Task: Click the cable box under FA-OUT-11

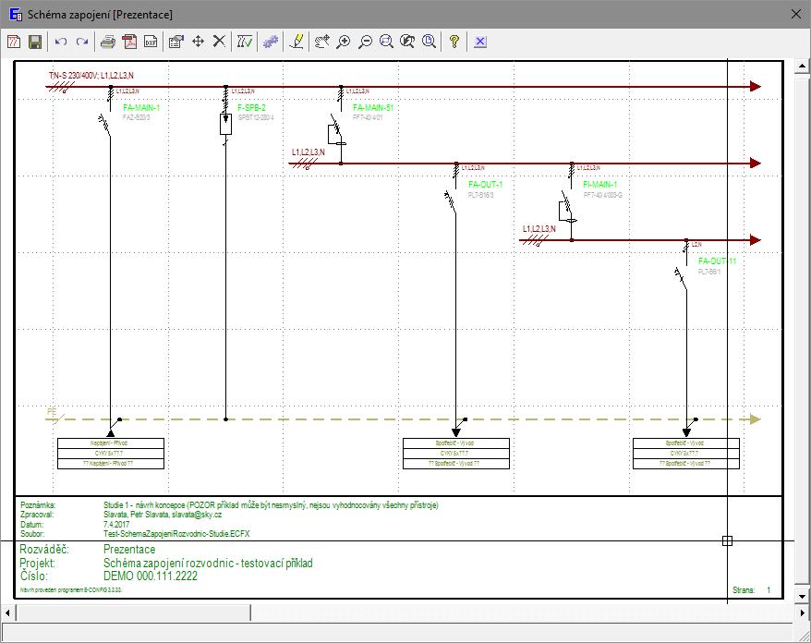Action: point(686,454)
